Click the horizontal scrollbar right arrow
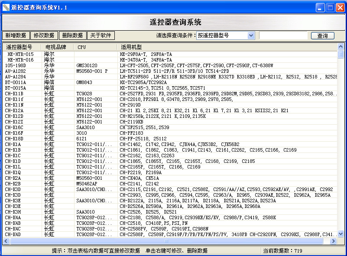 (x=333, y=241)
